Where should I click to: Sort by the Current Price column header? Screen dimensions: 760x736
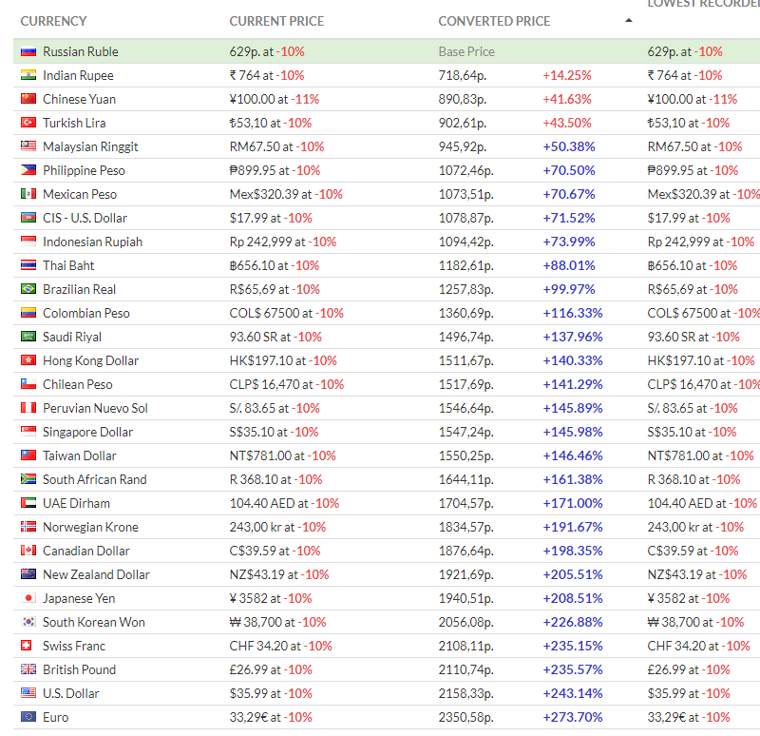tap(276, 21)
